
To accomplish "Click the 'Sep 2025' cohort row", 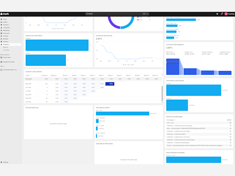I will pyautogui.click(x=93, y=98).
